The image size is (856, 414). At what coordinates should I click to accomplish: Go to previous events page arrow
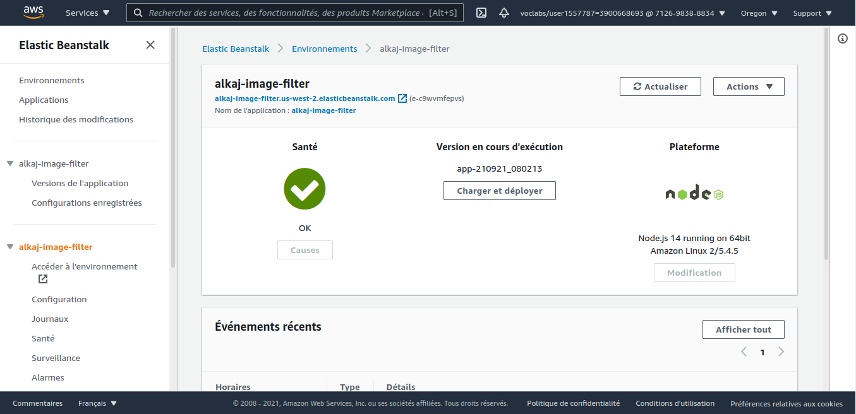point(744,352)
